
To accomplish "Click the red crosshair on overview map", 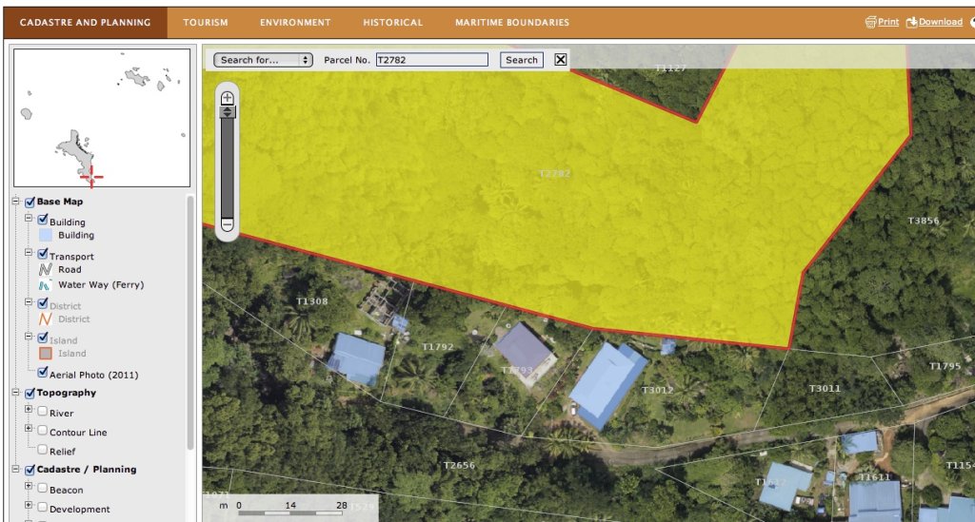I will click(x=90, y=175).
